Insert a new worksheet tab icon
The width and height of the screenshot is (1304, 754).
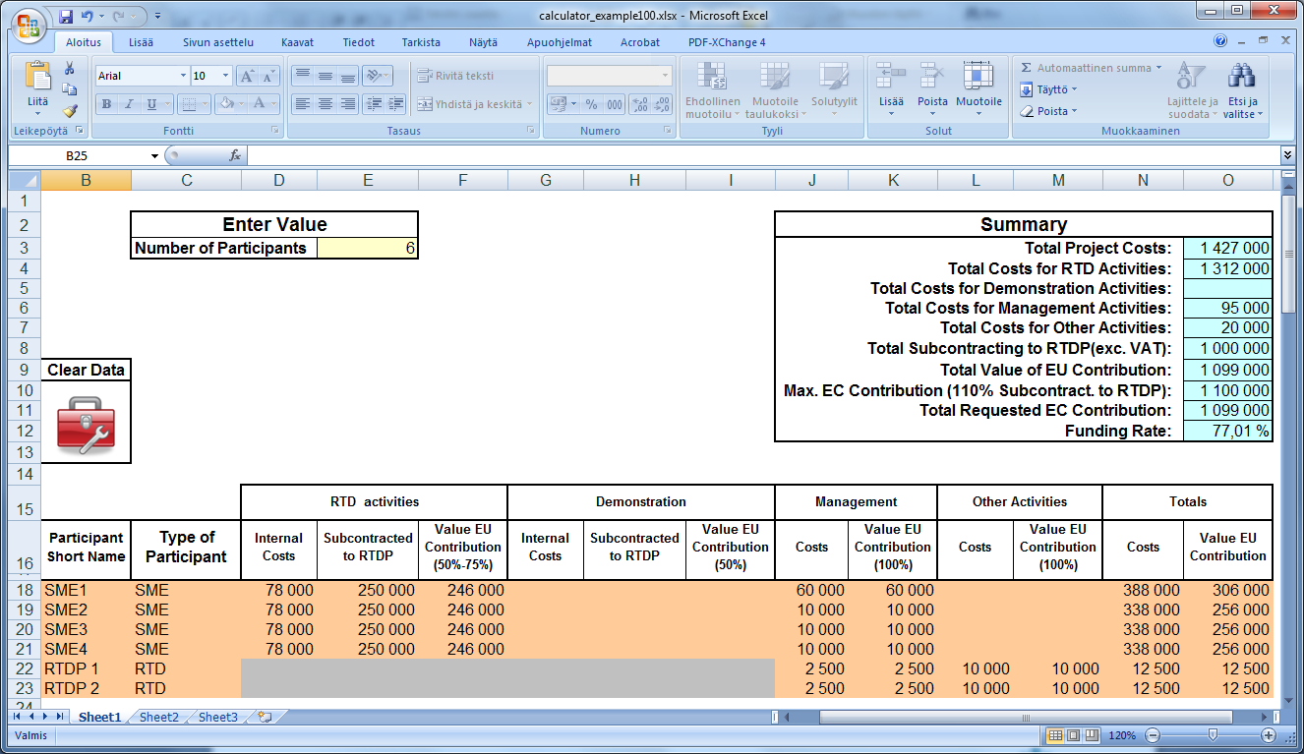[265, 717]
